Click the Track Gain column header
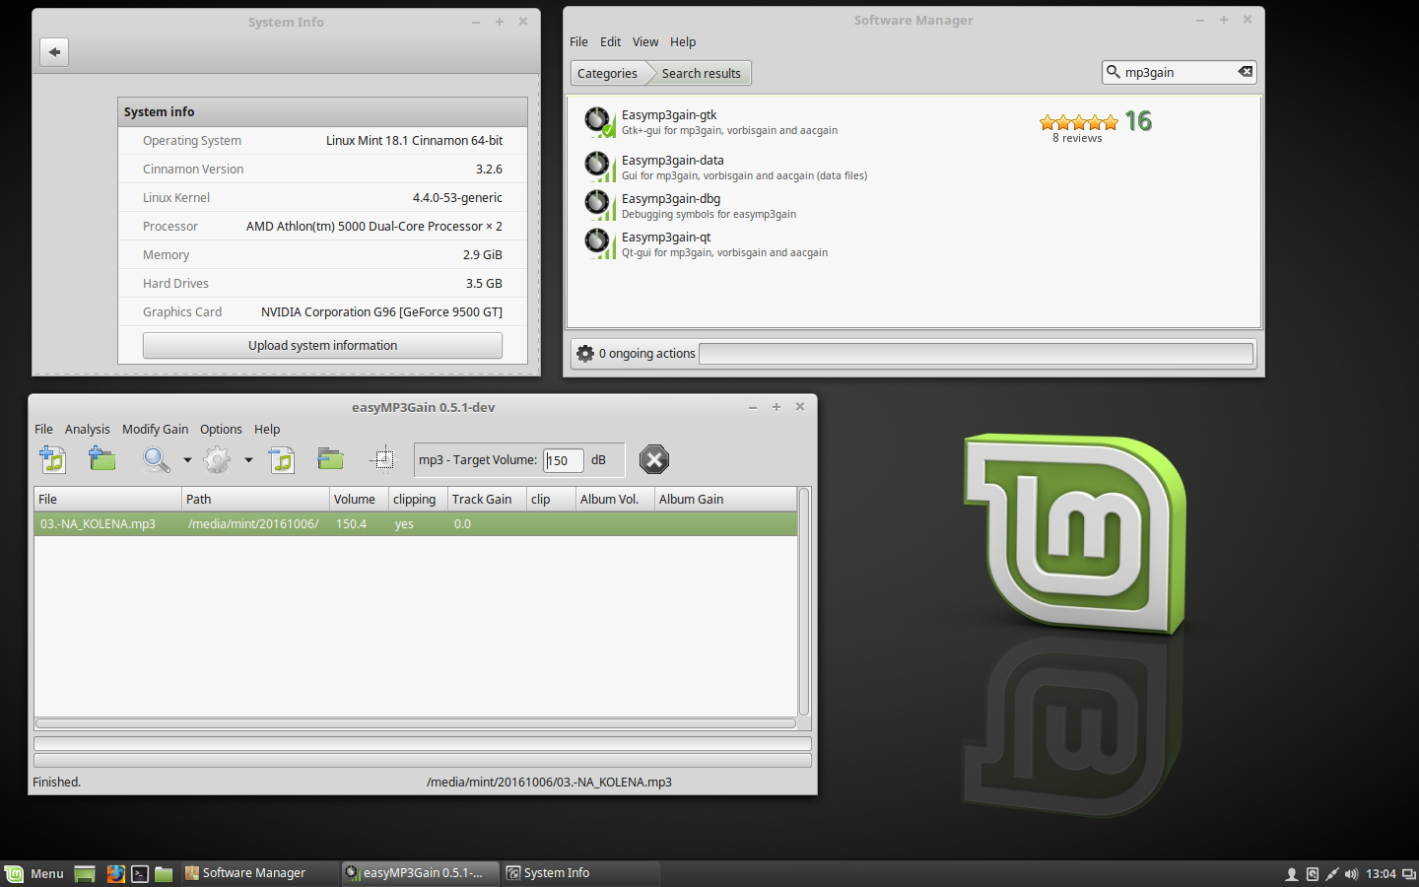Image resolution: width=1419 pixels, height=887 pixels. [x=487, y=500]
